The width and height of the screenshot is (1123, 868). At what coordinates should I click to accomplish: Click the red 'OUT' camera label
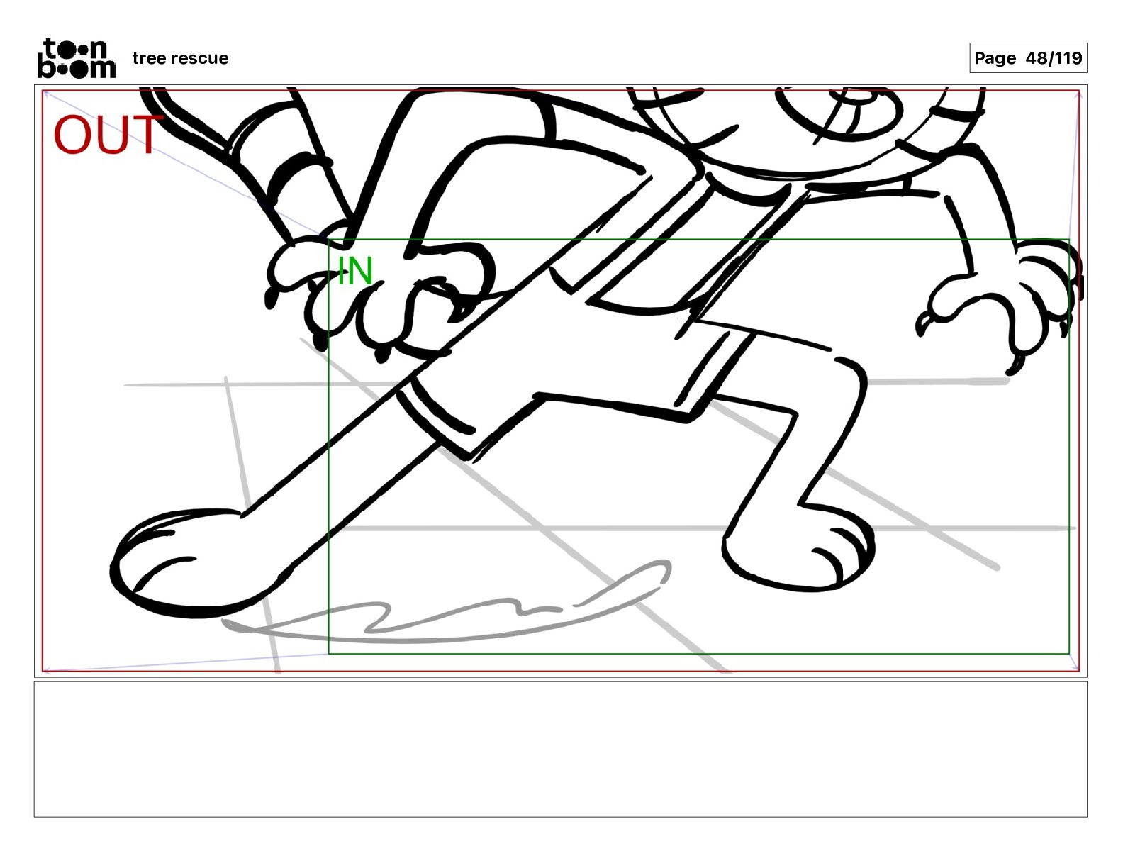[x=108, y=135]
